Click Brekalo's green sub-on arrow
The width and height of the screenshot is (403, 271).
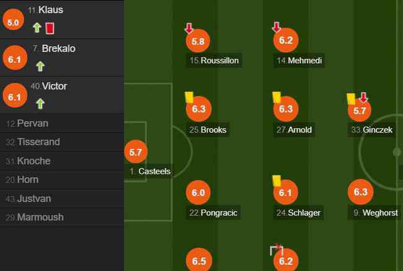pyautogui.click(x=40, y=66)
